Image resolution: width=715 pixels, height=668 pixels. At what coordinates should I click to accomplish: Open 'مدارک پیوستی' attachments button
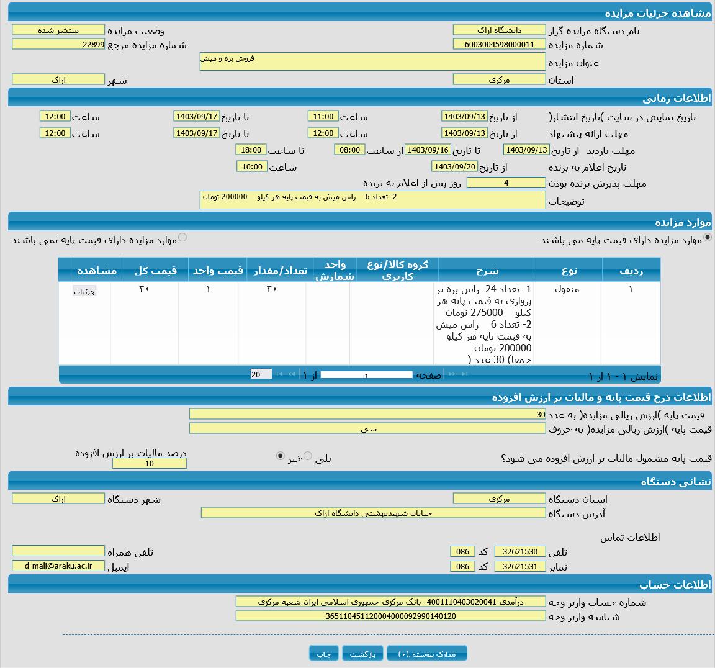click(426, 654)
